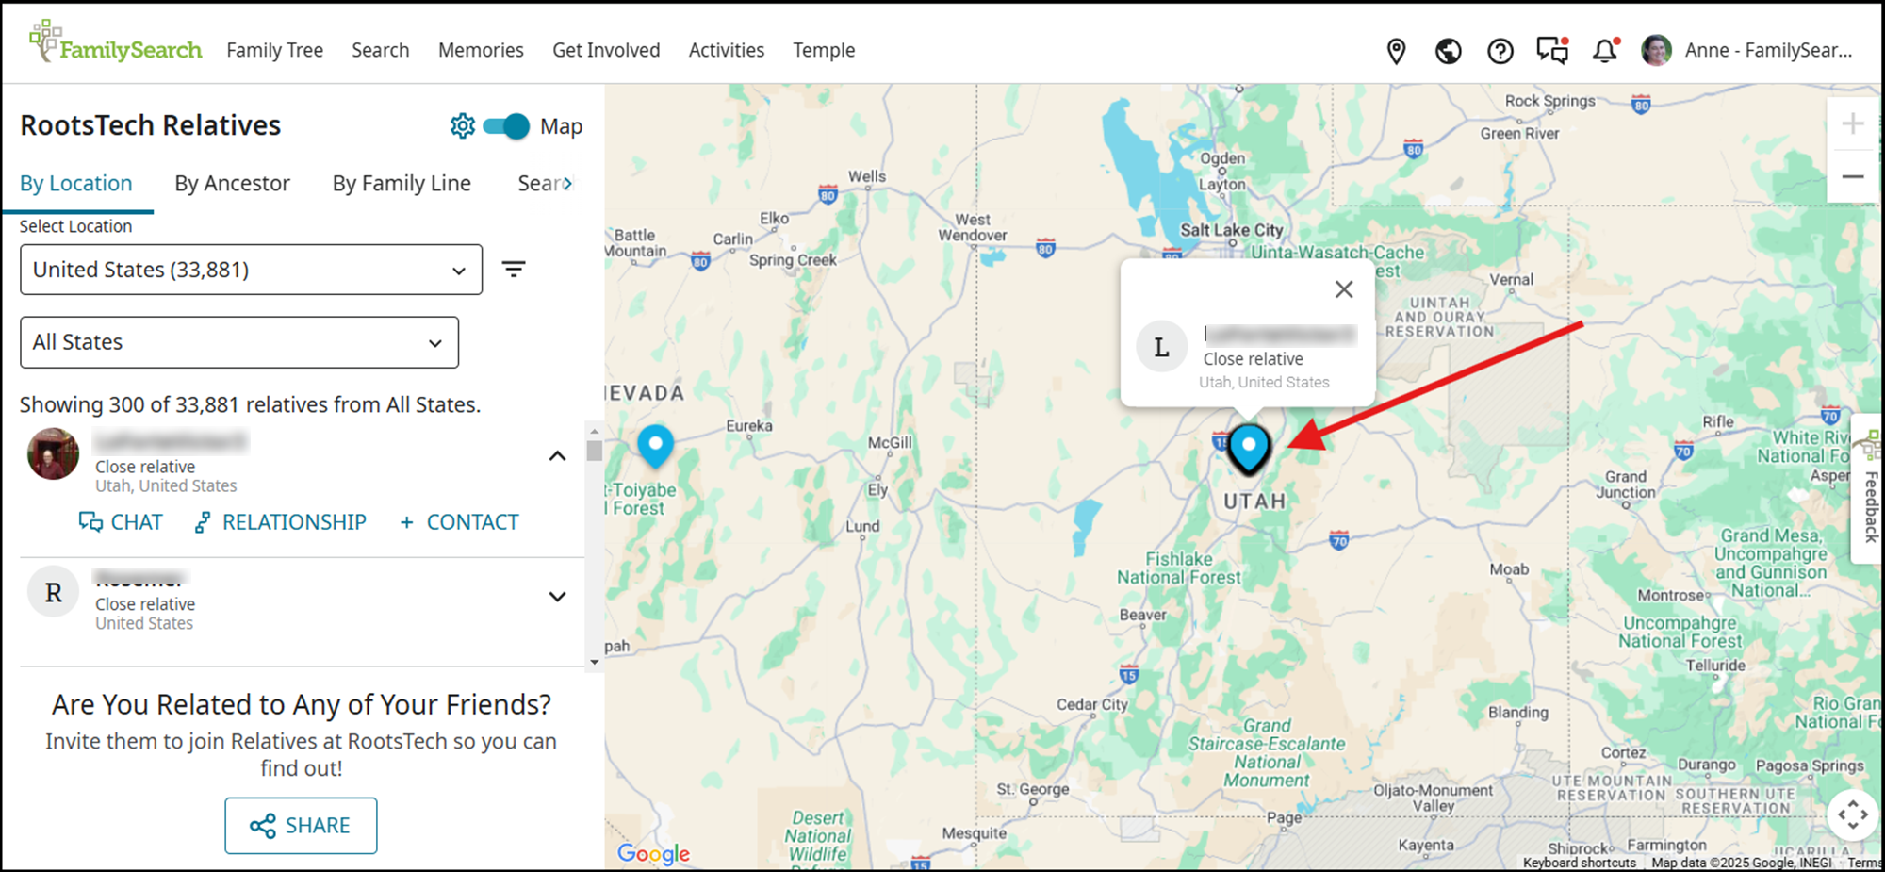Click the Cedar City map label

(x=1092, y=704)
